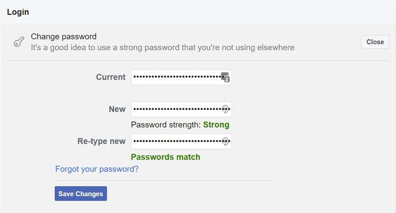The height and width of the screenshot is (213, 396).
Task: Click the 'Current' field label
Action: 111,77
